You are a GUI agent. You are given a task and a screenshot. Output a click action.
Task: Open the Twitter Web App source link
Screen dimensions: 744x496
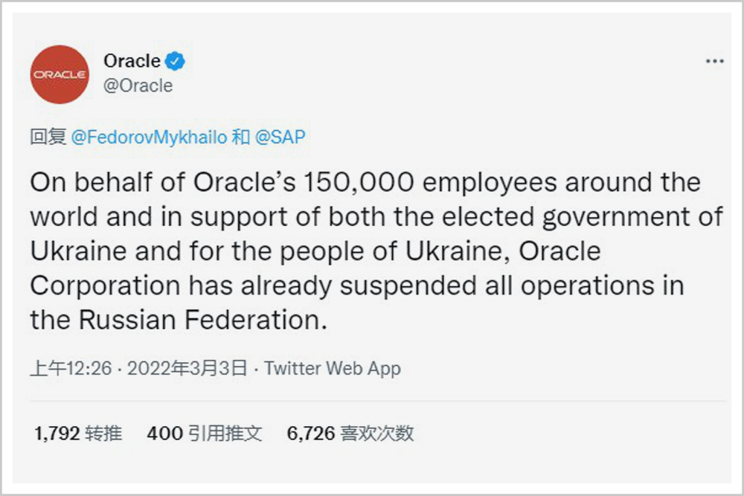(333, 368)
